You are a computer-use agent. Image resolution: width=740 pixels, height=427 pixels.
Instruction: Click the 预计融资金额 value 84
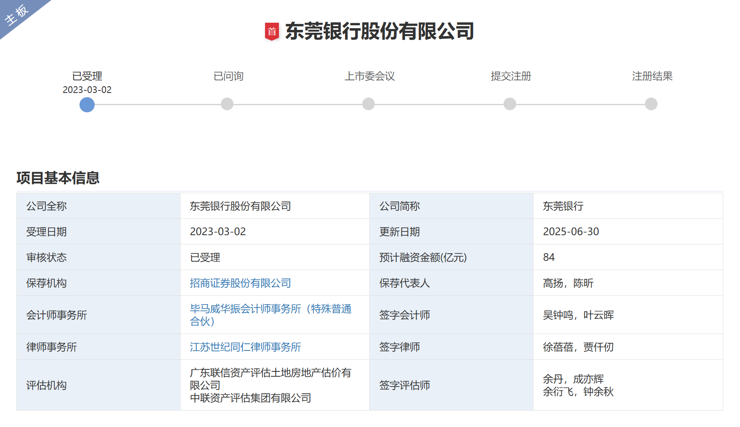click(549, 257)
